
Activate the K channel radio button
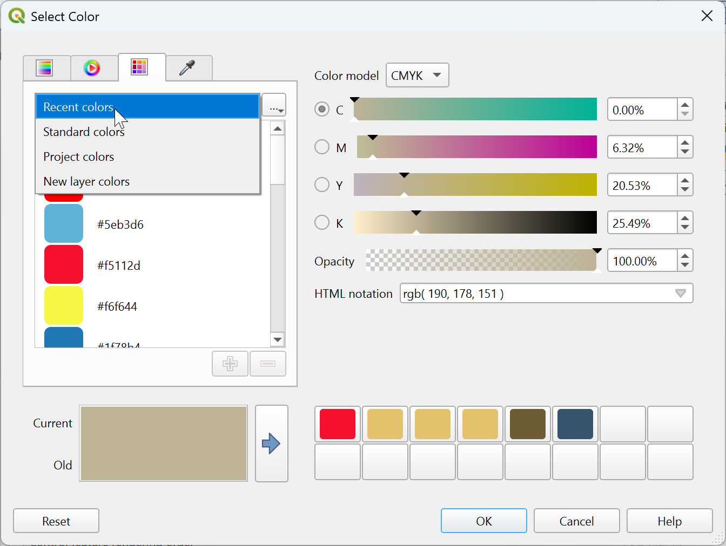click(322, 222)
